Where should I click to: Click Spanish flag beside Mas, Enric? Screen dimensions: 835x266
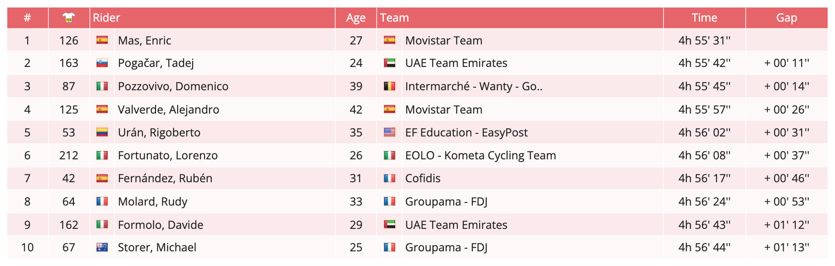coord(102,40)
